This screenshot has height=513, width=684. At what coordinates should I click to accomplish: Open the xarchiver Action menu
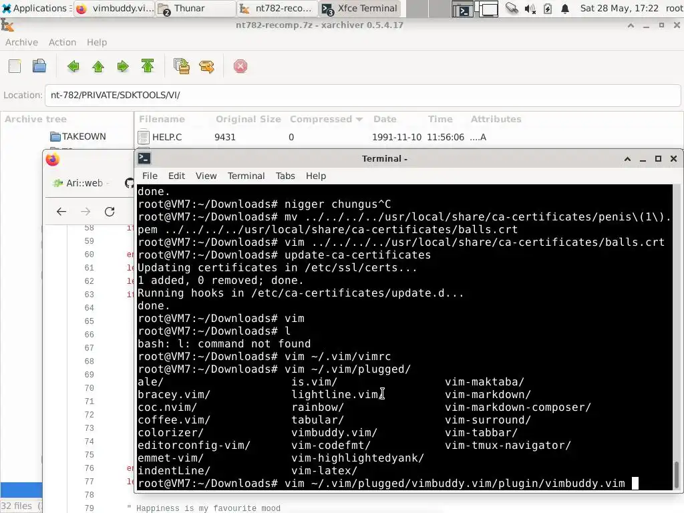pyautogui.click(x=62, y=42)
